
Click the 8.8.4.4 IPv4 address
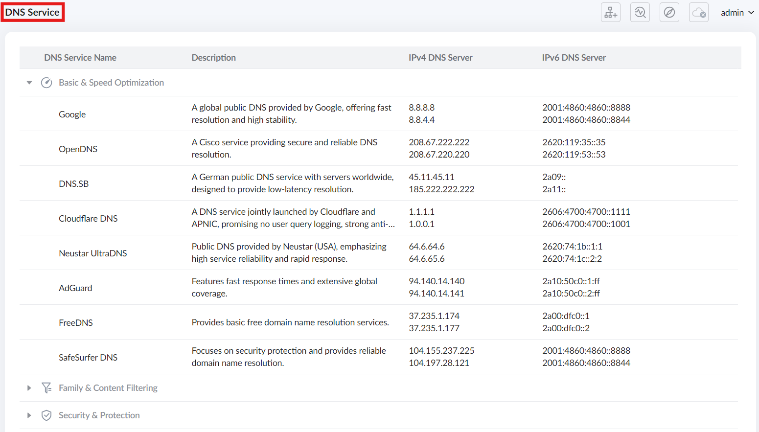click(422, 120)
